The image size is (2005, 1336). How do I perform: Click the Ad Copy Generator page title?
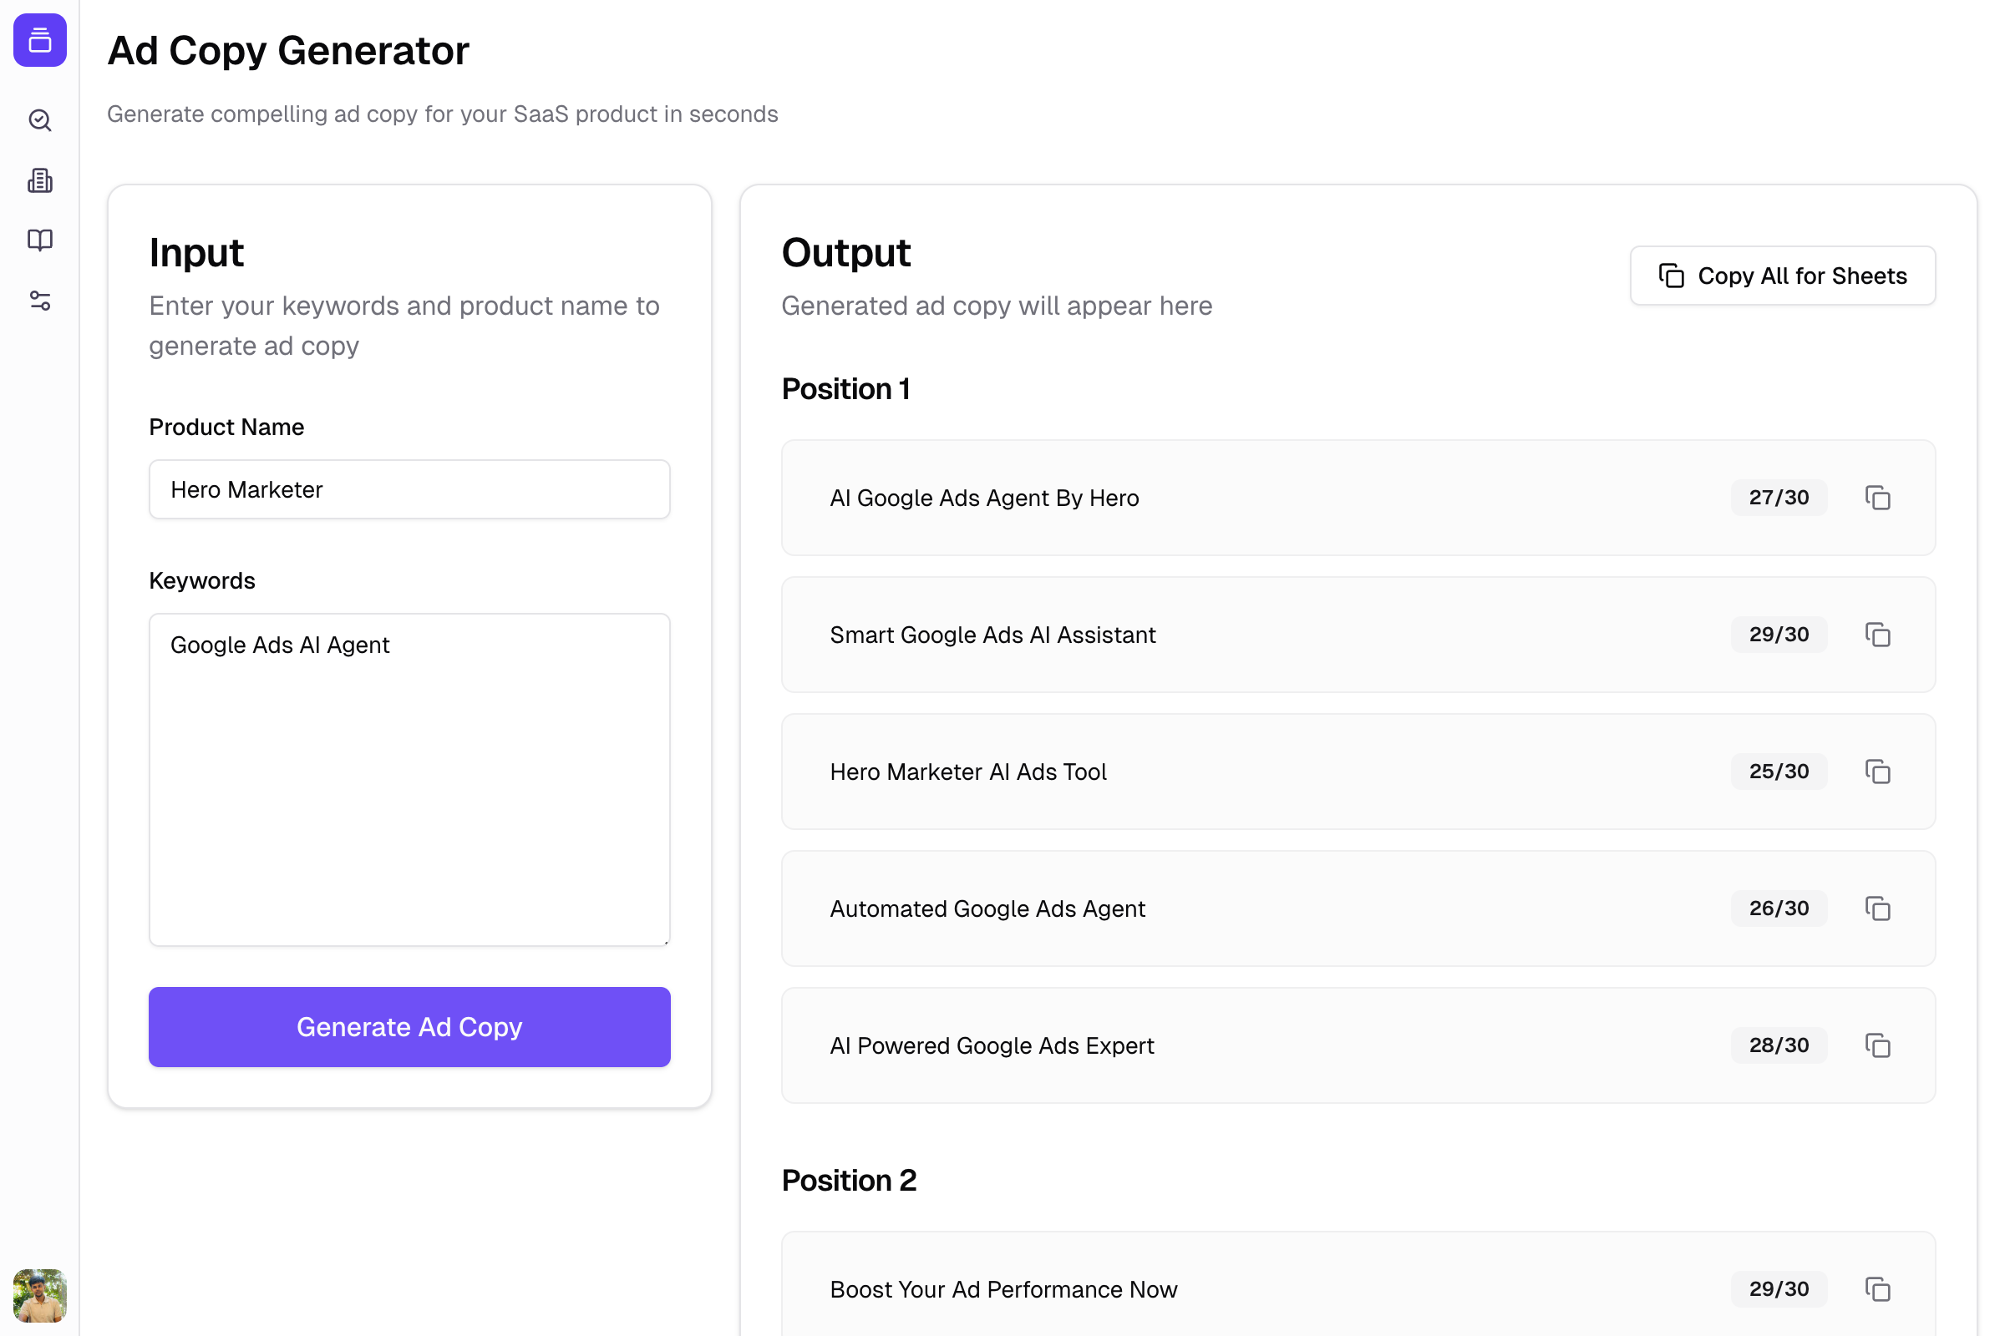tap(288, 50)
